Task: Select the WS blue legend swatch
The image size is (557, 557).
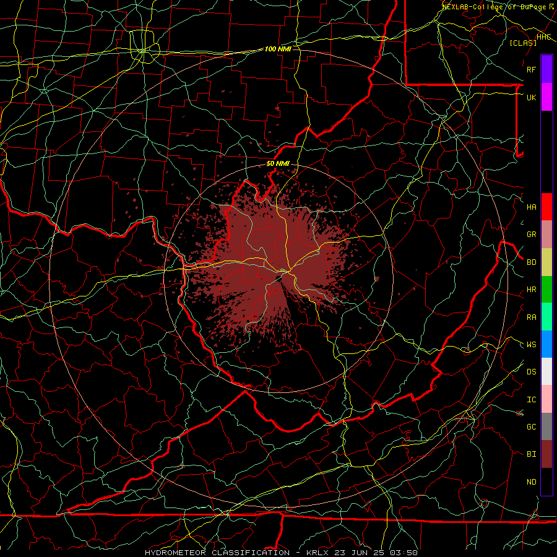Action: [546, 344]
